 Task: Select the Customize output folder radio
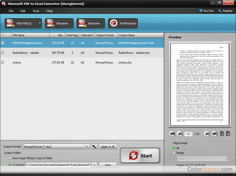click(x=10, y=165)
